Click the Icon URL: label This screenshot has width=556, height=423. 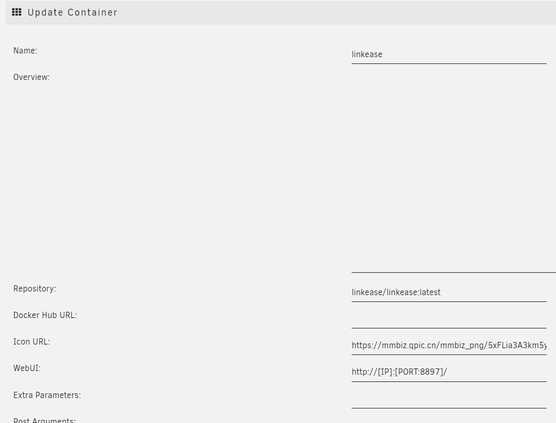[x=32, y=342]
